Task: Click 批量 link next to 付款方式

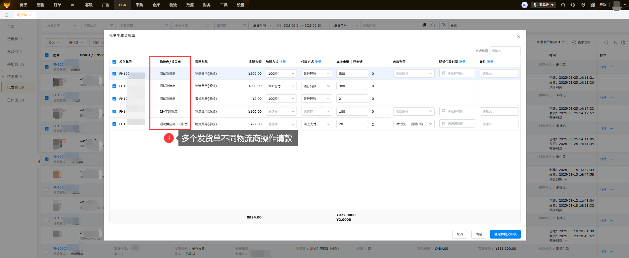Action: click(x=318, y=62)
